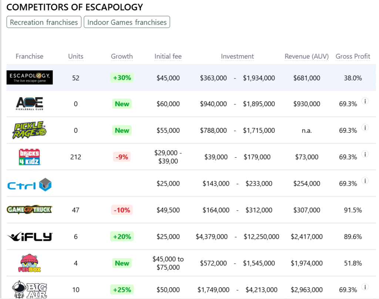Select the $1,749,000 investment minimum

click(214, 290)
